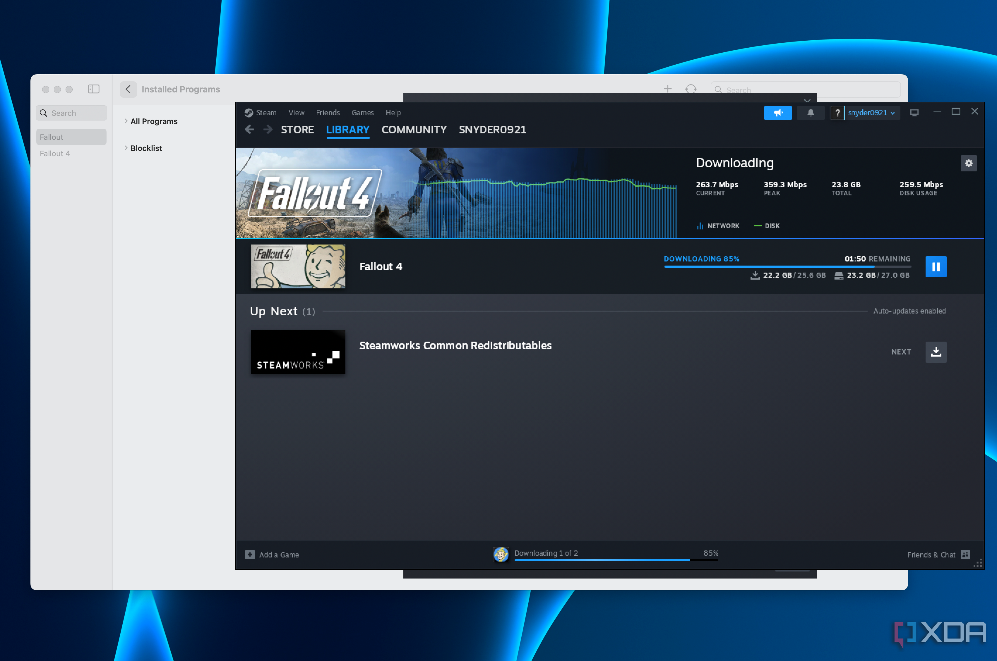Open Steam help question mark
Viewport: 997px width, 661px height.
[x=837, y=113]
